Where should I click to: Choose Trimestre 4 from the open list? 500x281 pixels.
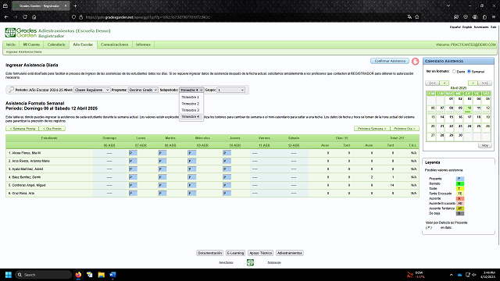click(191, 117)
